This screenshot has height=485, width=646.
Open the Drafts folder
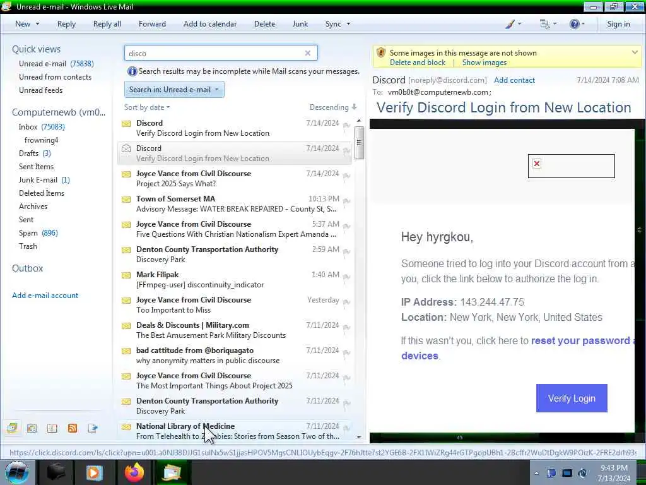coord(35,153)
